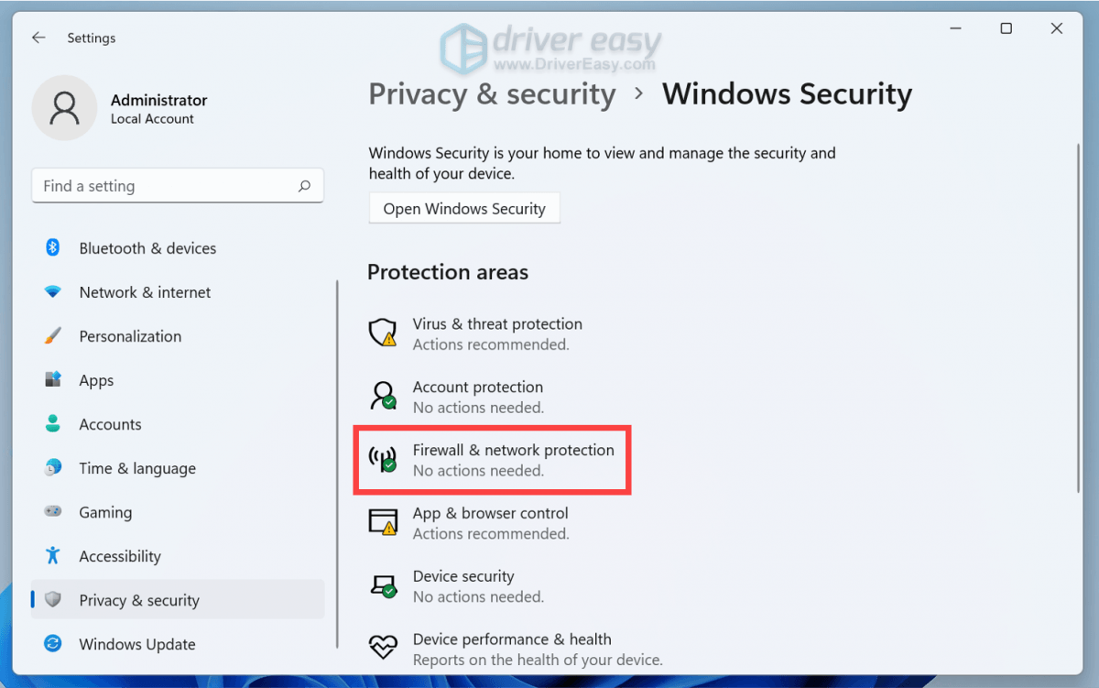Go back using the back arrow

click(38, 38)
